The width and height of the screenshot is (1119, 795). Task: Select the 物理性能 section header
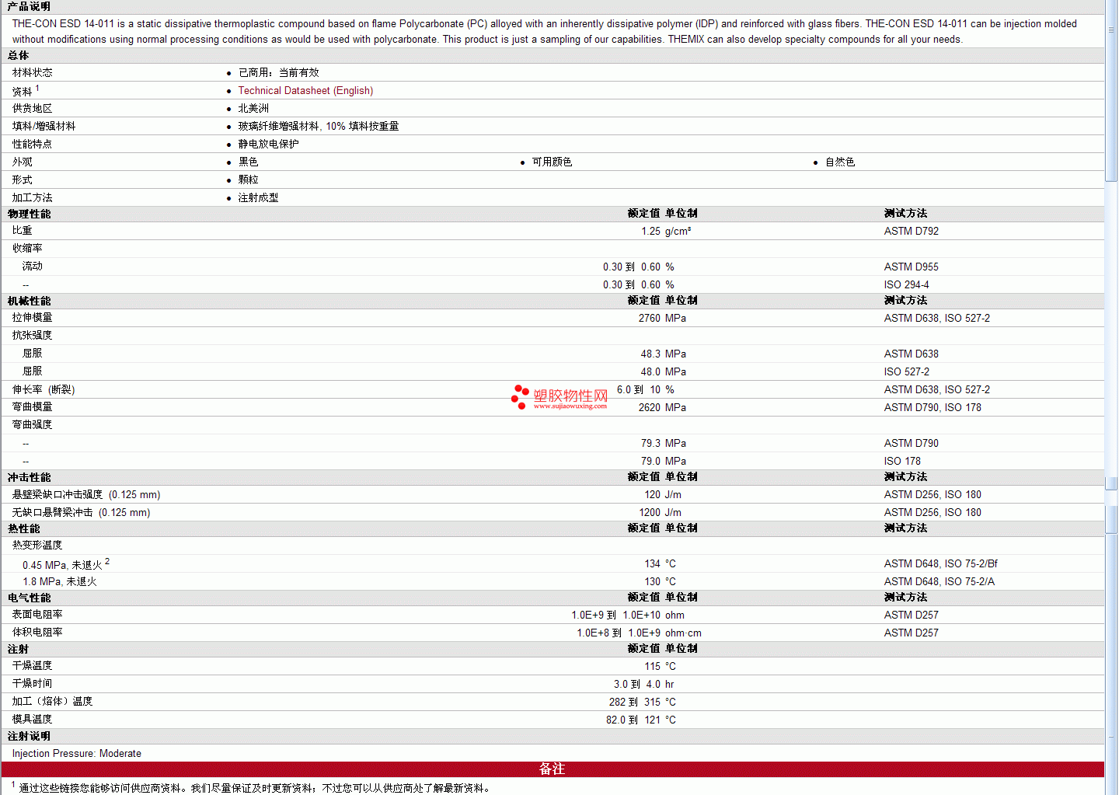click(29, 214)
